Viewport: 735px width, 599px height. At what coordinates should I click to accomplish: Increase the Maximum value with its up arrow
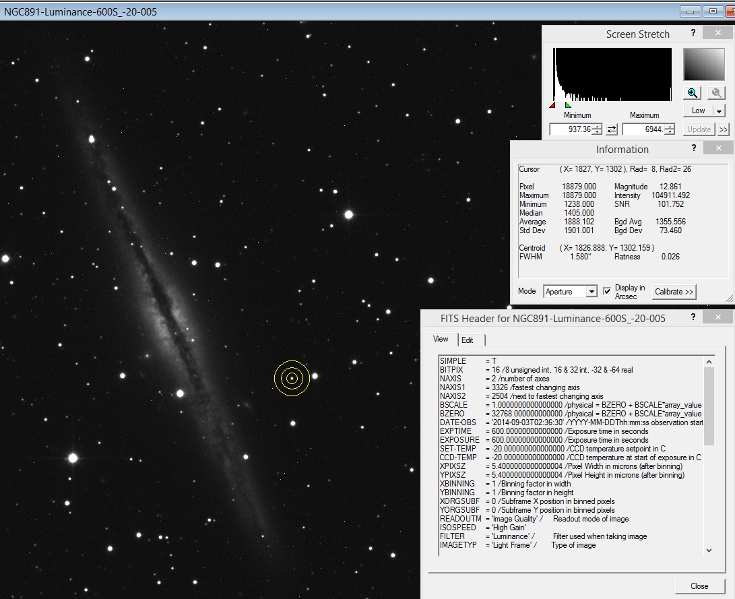pyautogui.click(x=669, y=126)
